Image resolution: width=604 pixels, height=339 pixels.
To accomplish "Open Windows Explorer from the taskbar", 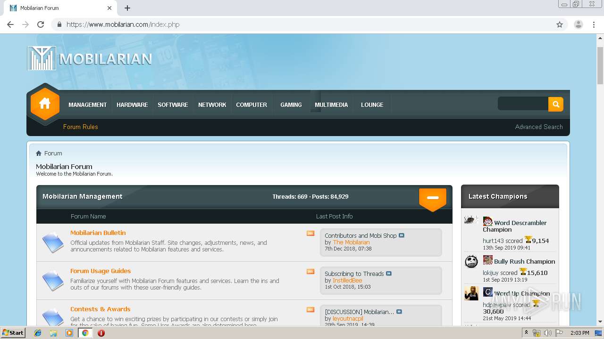I will click(x=53, y=333).
